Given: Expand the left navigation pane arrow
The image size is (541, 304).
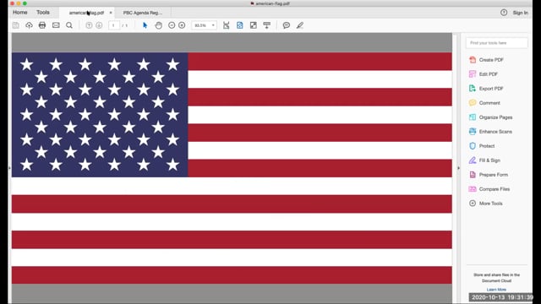Looking at the screenshot, I should [x=9, y=168].
